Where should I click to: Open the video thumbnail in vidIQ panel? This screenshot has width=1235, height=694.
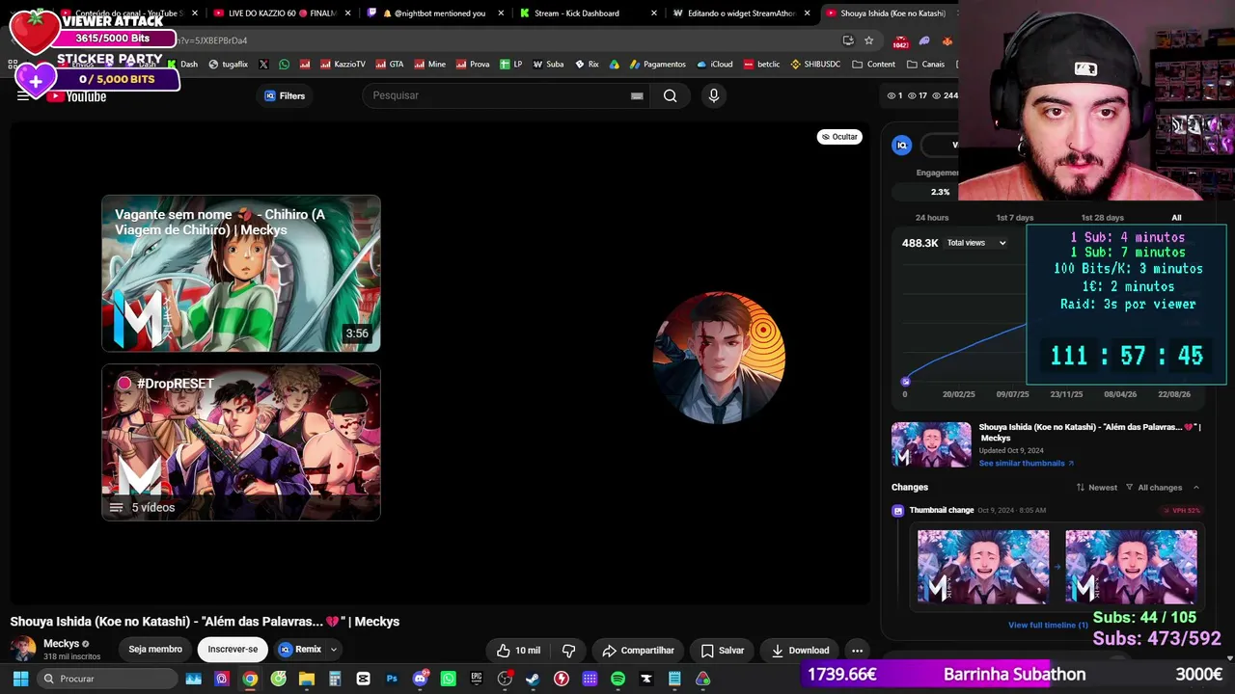931,444
